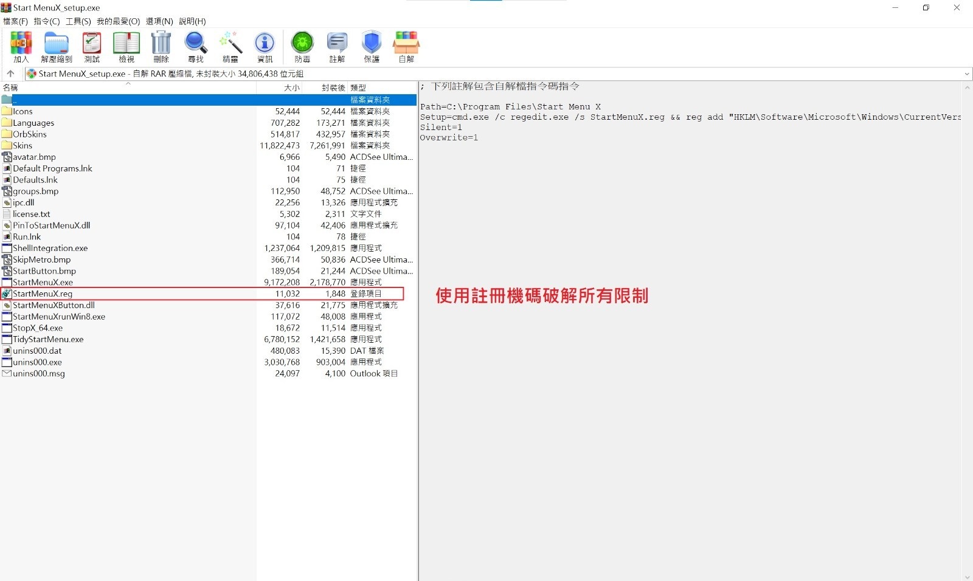Image resolution: width=973 pixels, height=581 pixels.
Task: Select StartMenuXrunWin8.exe file
Action: coord(209,317)
